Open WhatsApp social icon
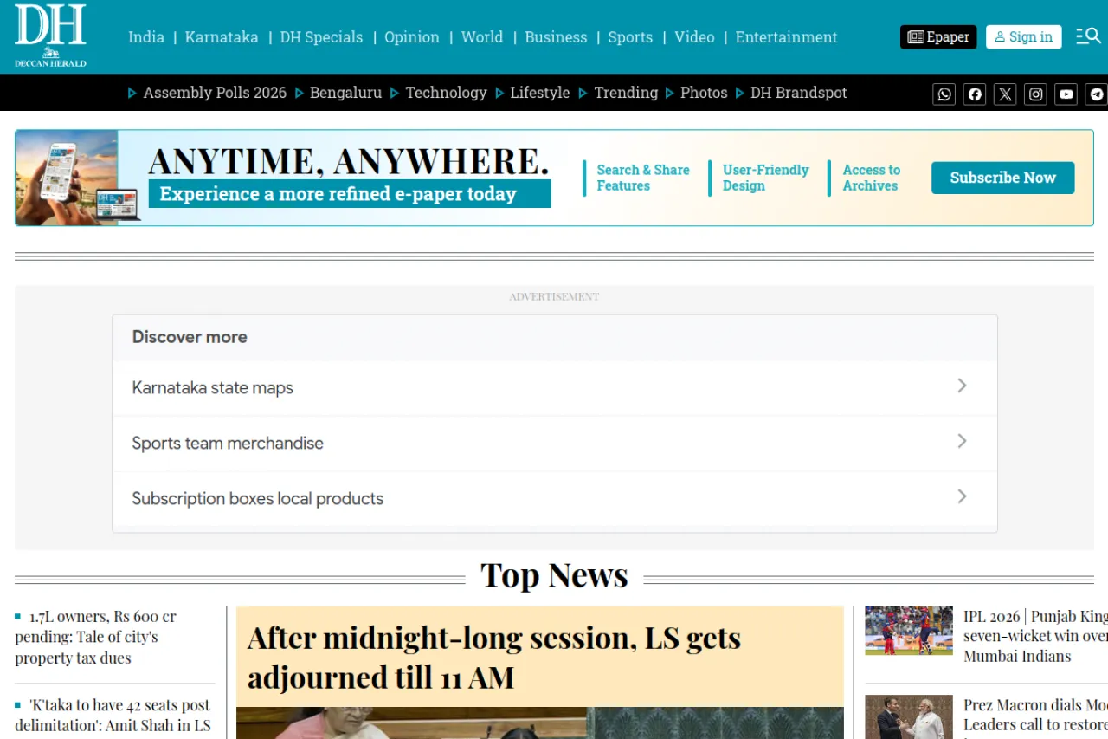The width and height of the screenshot is (1108, 739). point(944,94)
